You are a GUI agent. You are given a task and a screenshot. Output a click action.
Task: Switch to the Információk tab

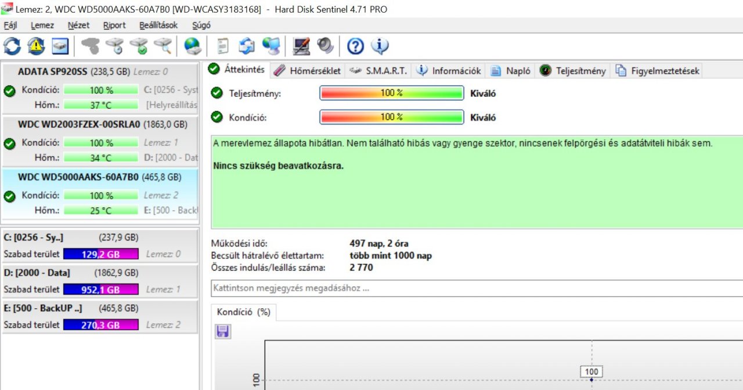449,71
